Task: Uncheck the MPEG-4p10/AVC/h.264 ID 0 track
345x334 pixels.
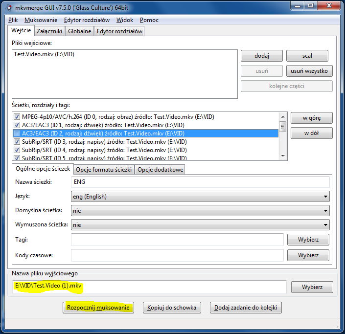Action: click(17, 116)
